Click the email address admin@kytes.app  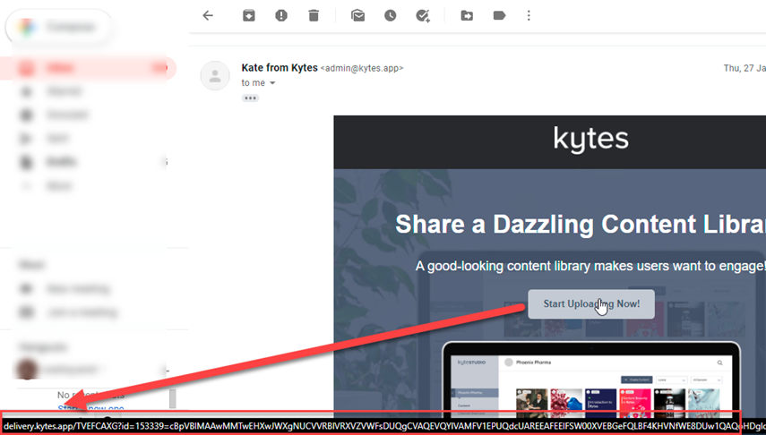(362, 68)
